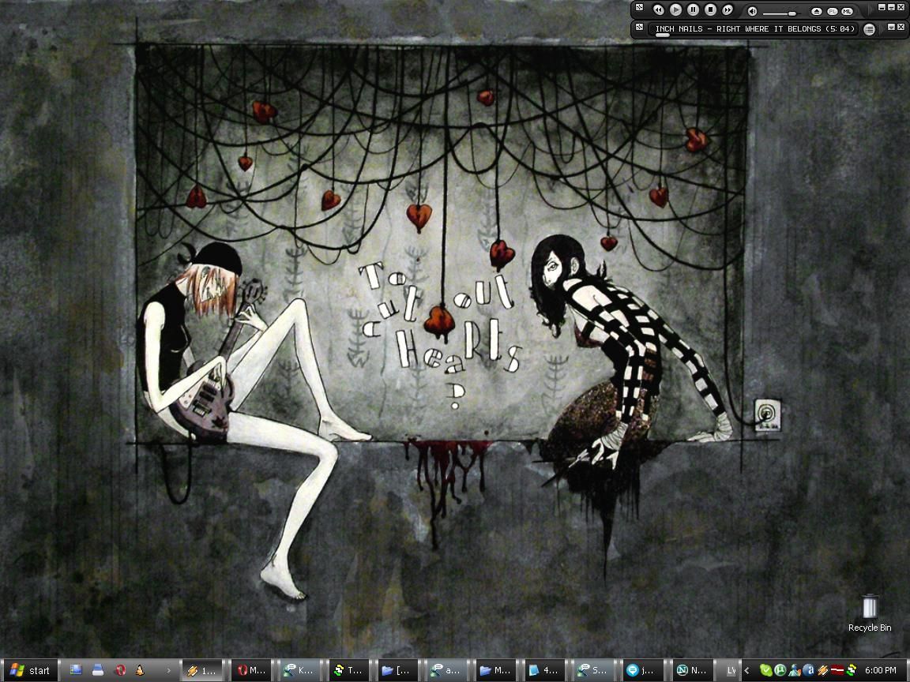This screenshot has width=910, height=682.
Task: Open the Windows start menu
Action: click(x=29, y=670)
